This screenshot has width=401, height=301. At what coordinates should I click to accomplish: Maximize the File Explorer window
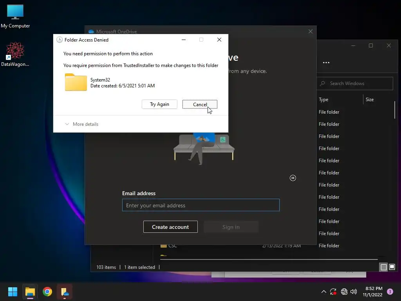coord(371,45)
